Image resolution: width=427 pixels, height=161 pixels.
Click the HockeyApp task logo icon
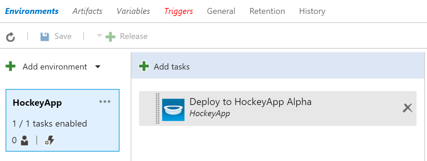(173, 110)
